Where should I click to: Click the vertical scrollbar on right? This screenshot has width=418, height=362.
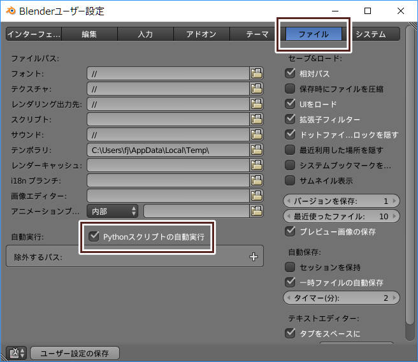tap(410, 176)
